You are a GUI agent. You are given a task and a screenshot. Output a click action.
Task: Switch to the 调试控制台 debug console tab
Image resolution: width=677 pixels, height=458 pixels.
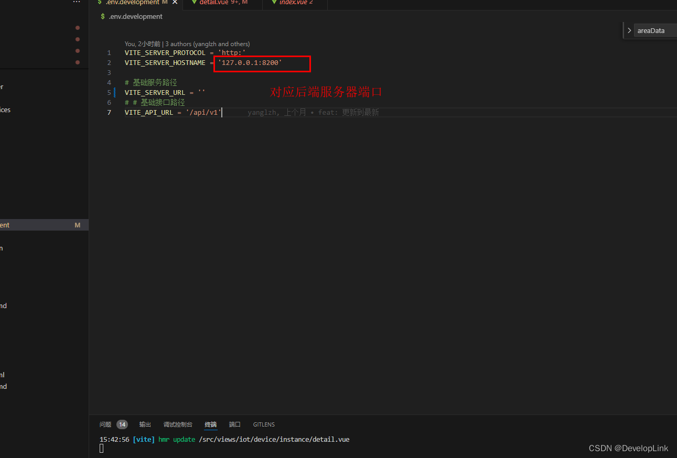click(178, 424)
